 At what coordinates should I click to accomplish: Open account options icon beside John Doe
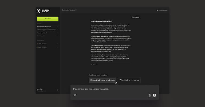tap(57, 90)
